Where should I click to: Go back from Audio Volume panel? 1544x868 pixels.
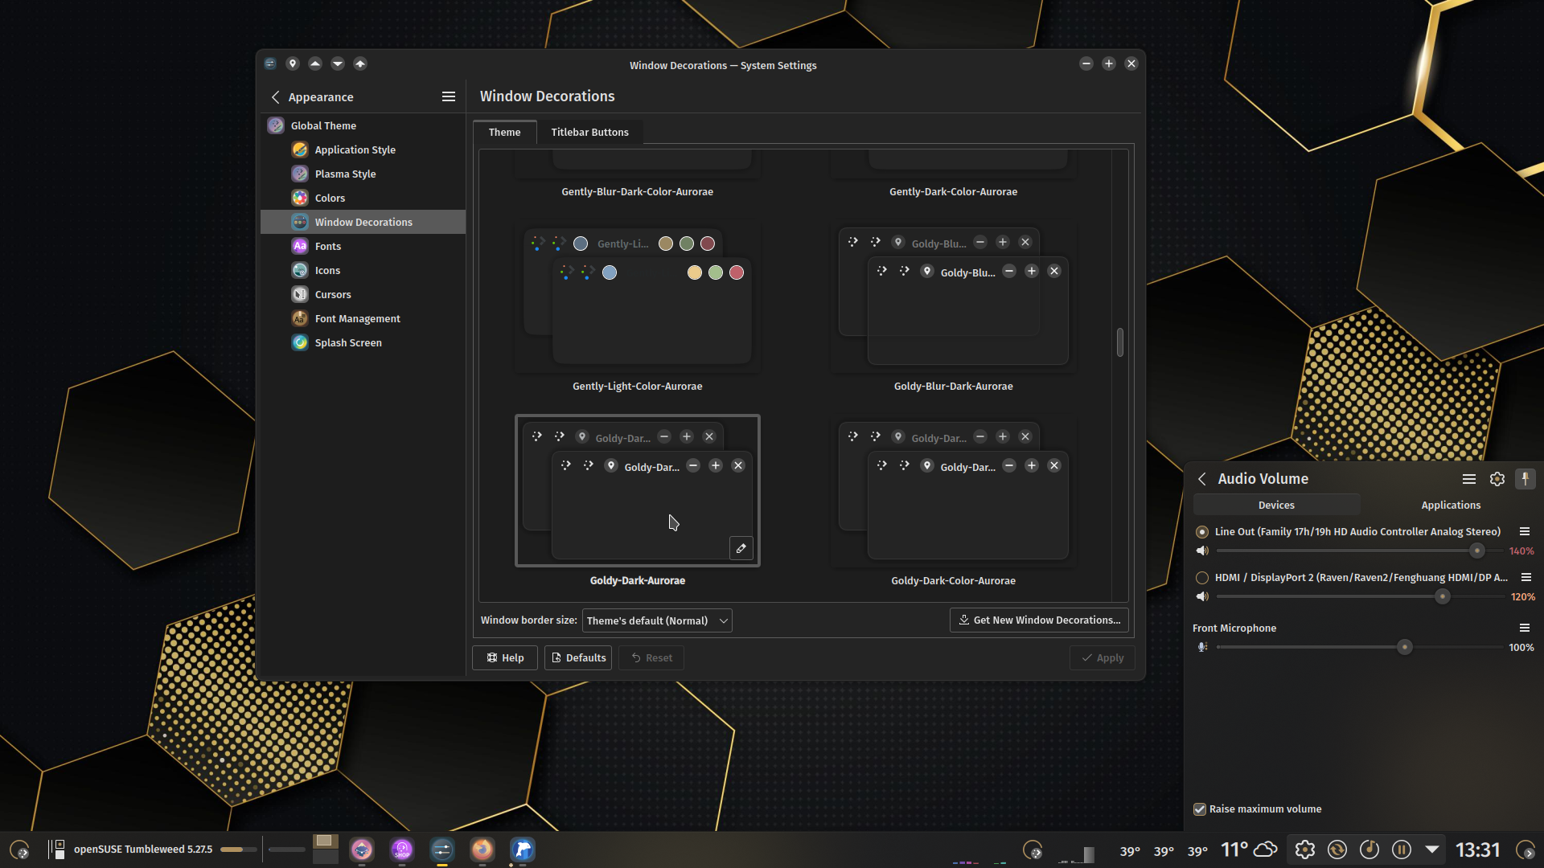point(1202,479)
